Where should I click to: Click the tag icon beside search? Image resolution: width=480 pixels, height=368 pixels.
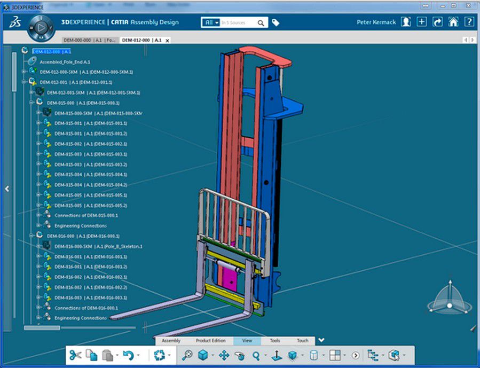pyautogui.click(x=276, y=22)
